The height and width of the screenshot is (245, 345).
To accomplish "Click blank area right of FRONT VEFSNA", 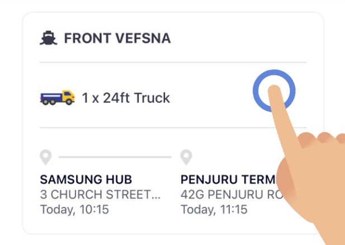I will [238, 38].
